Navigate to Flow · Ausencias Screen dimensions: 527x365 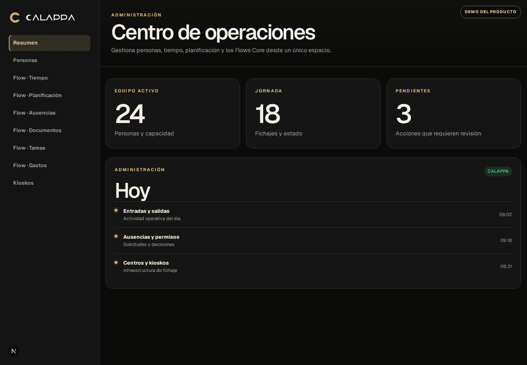pyautogui.click(x=49, y=113)
